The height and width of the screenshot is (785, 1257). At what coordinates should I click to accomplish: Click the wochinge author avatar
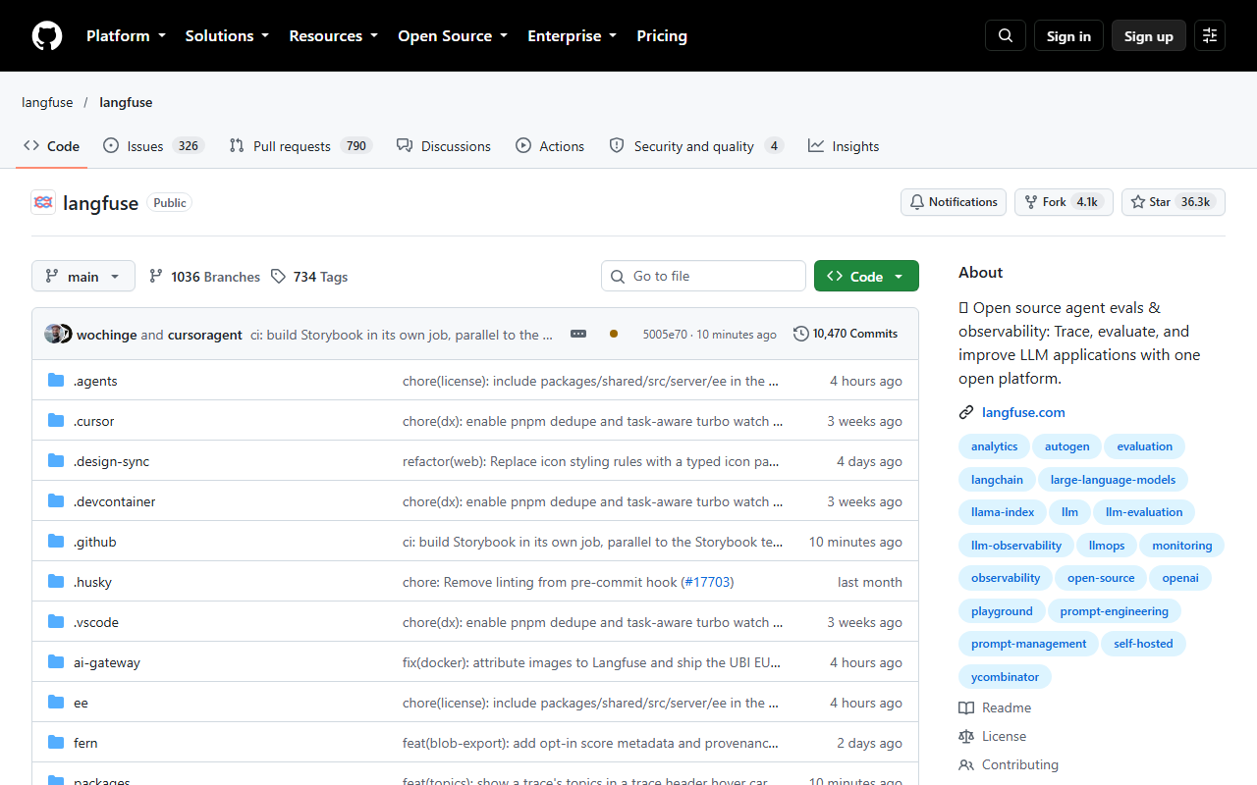(x=53, y=334)
